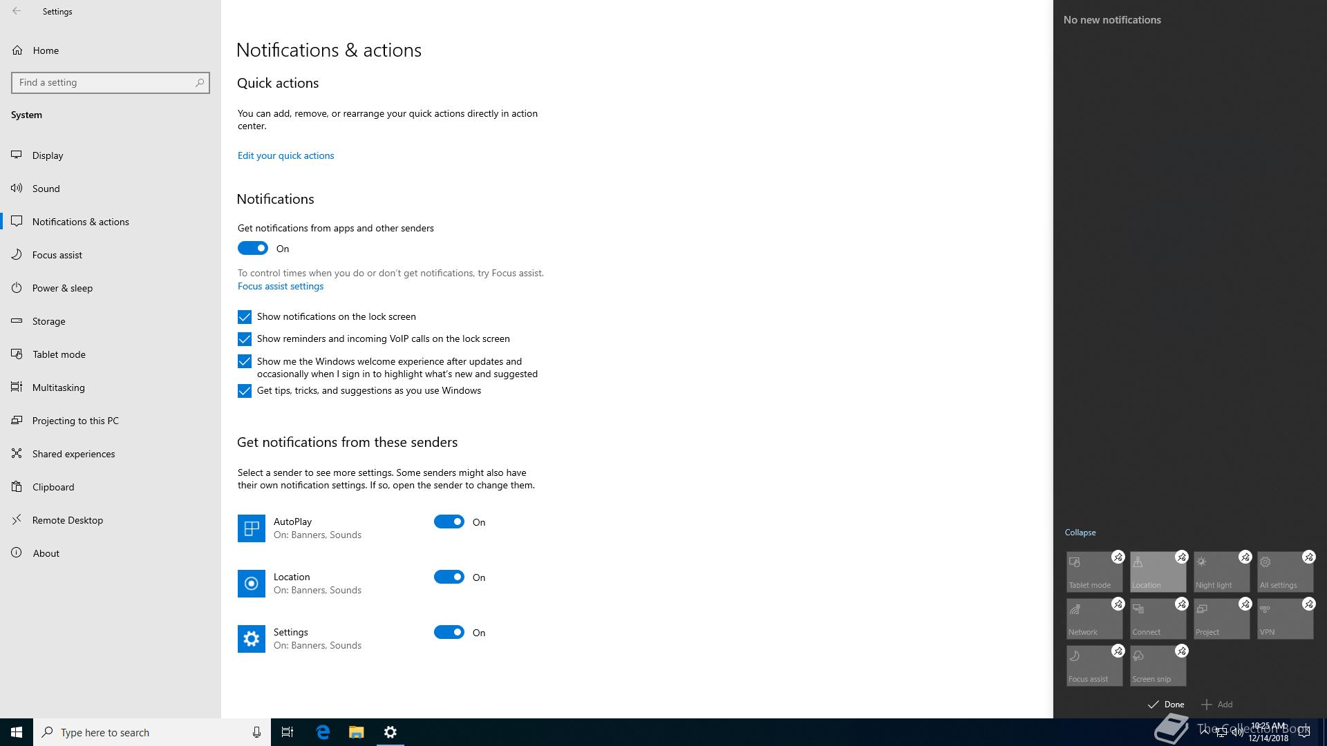Click the AutoPlay app icon
This screenshot has width=1327, height=746.
tap(251, 528)
